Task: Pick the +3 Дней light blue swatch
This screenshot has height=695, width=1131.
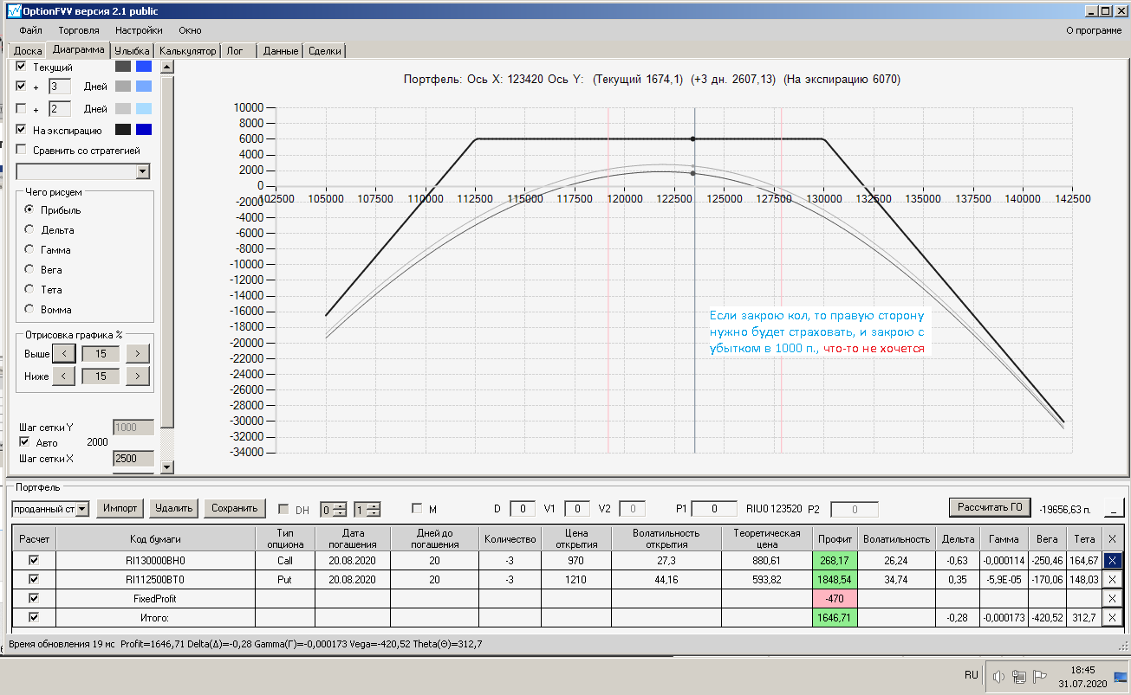Action: [144, 87]
